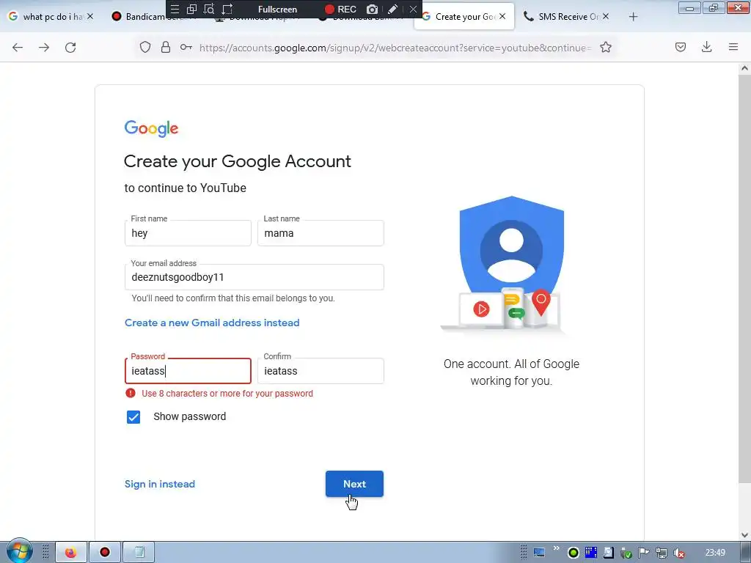
Task: Reload the current page
Action: coord(70,47)
